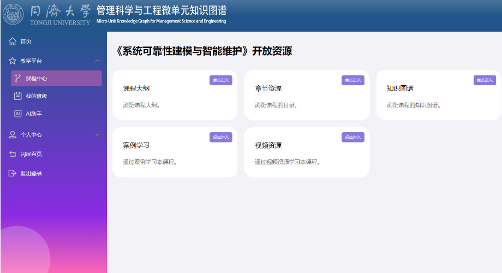
Task: Click the star icon beside 教学平台
Action: (13, 61)
